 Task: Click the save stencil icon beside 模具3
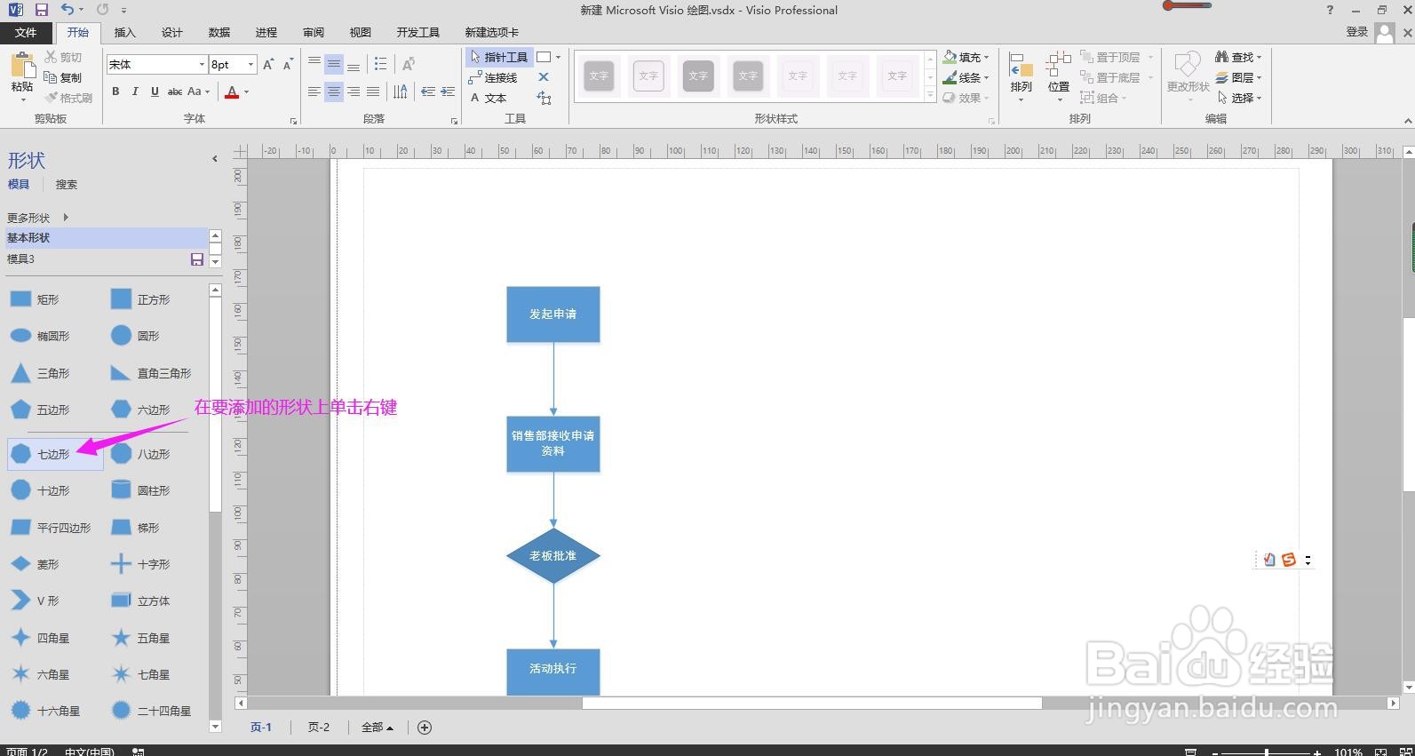pyautogui.click(x=197, y=259)
